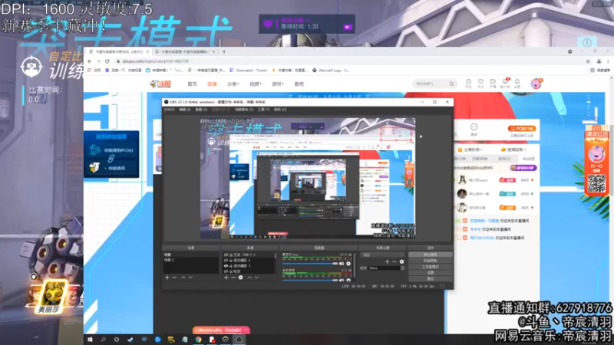Move source down in OBS sources list
This screenshot has width=614, height=345.
256,278
